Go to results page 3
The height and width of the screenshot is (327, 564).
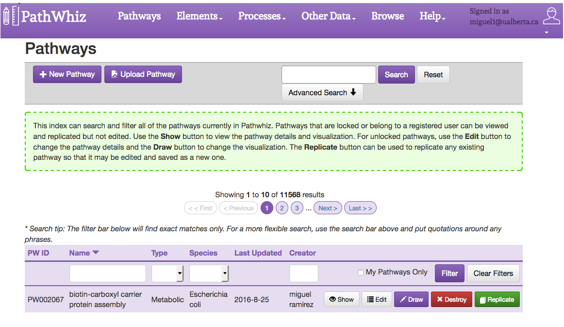[297, 208]
